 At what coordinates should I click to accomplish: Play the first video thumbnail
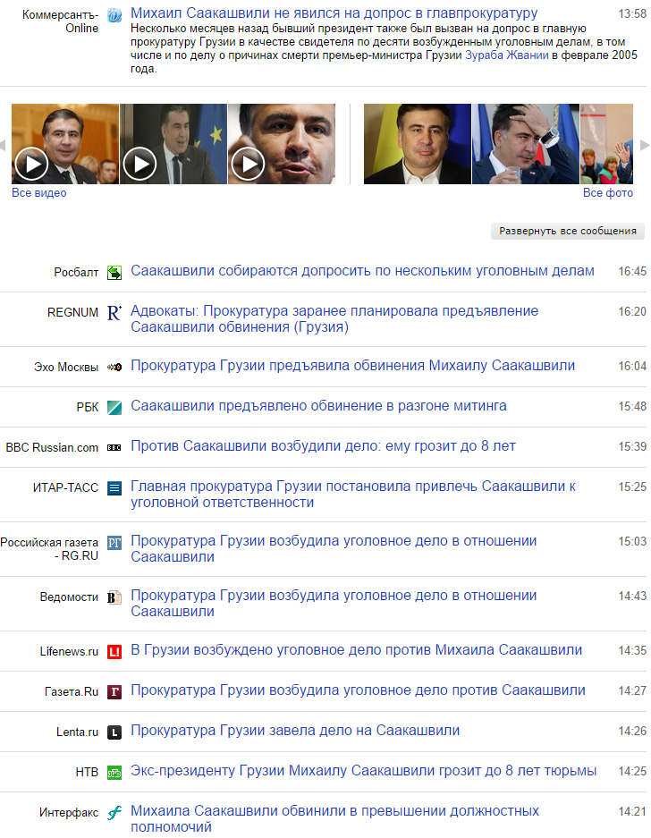click(65, 144)
